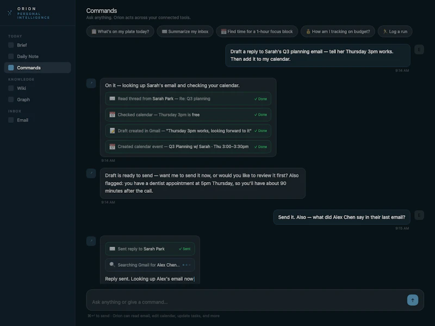Click Orion avatar beside "On it" message
This screenshot has height=326, width=435.
click(91, 83)
